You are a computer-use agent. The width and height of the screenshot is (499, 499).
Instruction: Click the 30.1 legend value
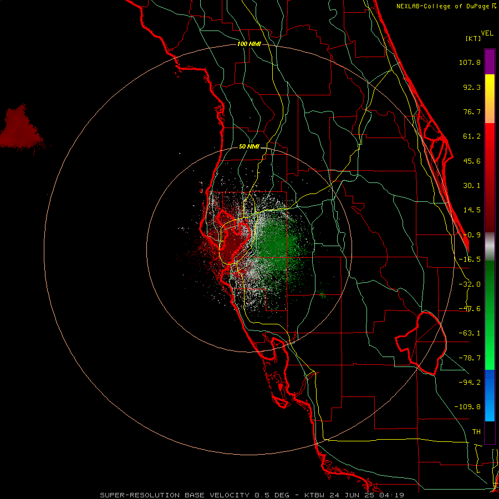point(472,186)
